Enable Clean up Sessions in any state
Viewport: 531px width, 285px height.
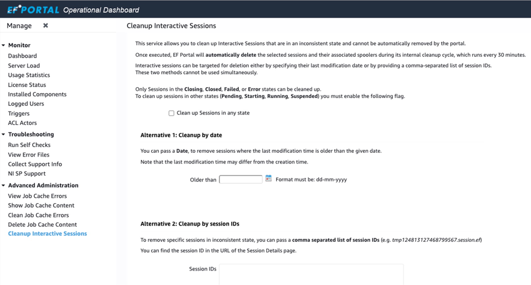[x=171, y=113]
